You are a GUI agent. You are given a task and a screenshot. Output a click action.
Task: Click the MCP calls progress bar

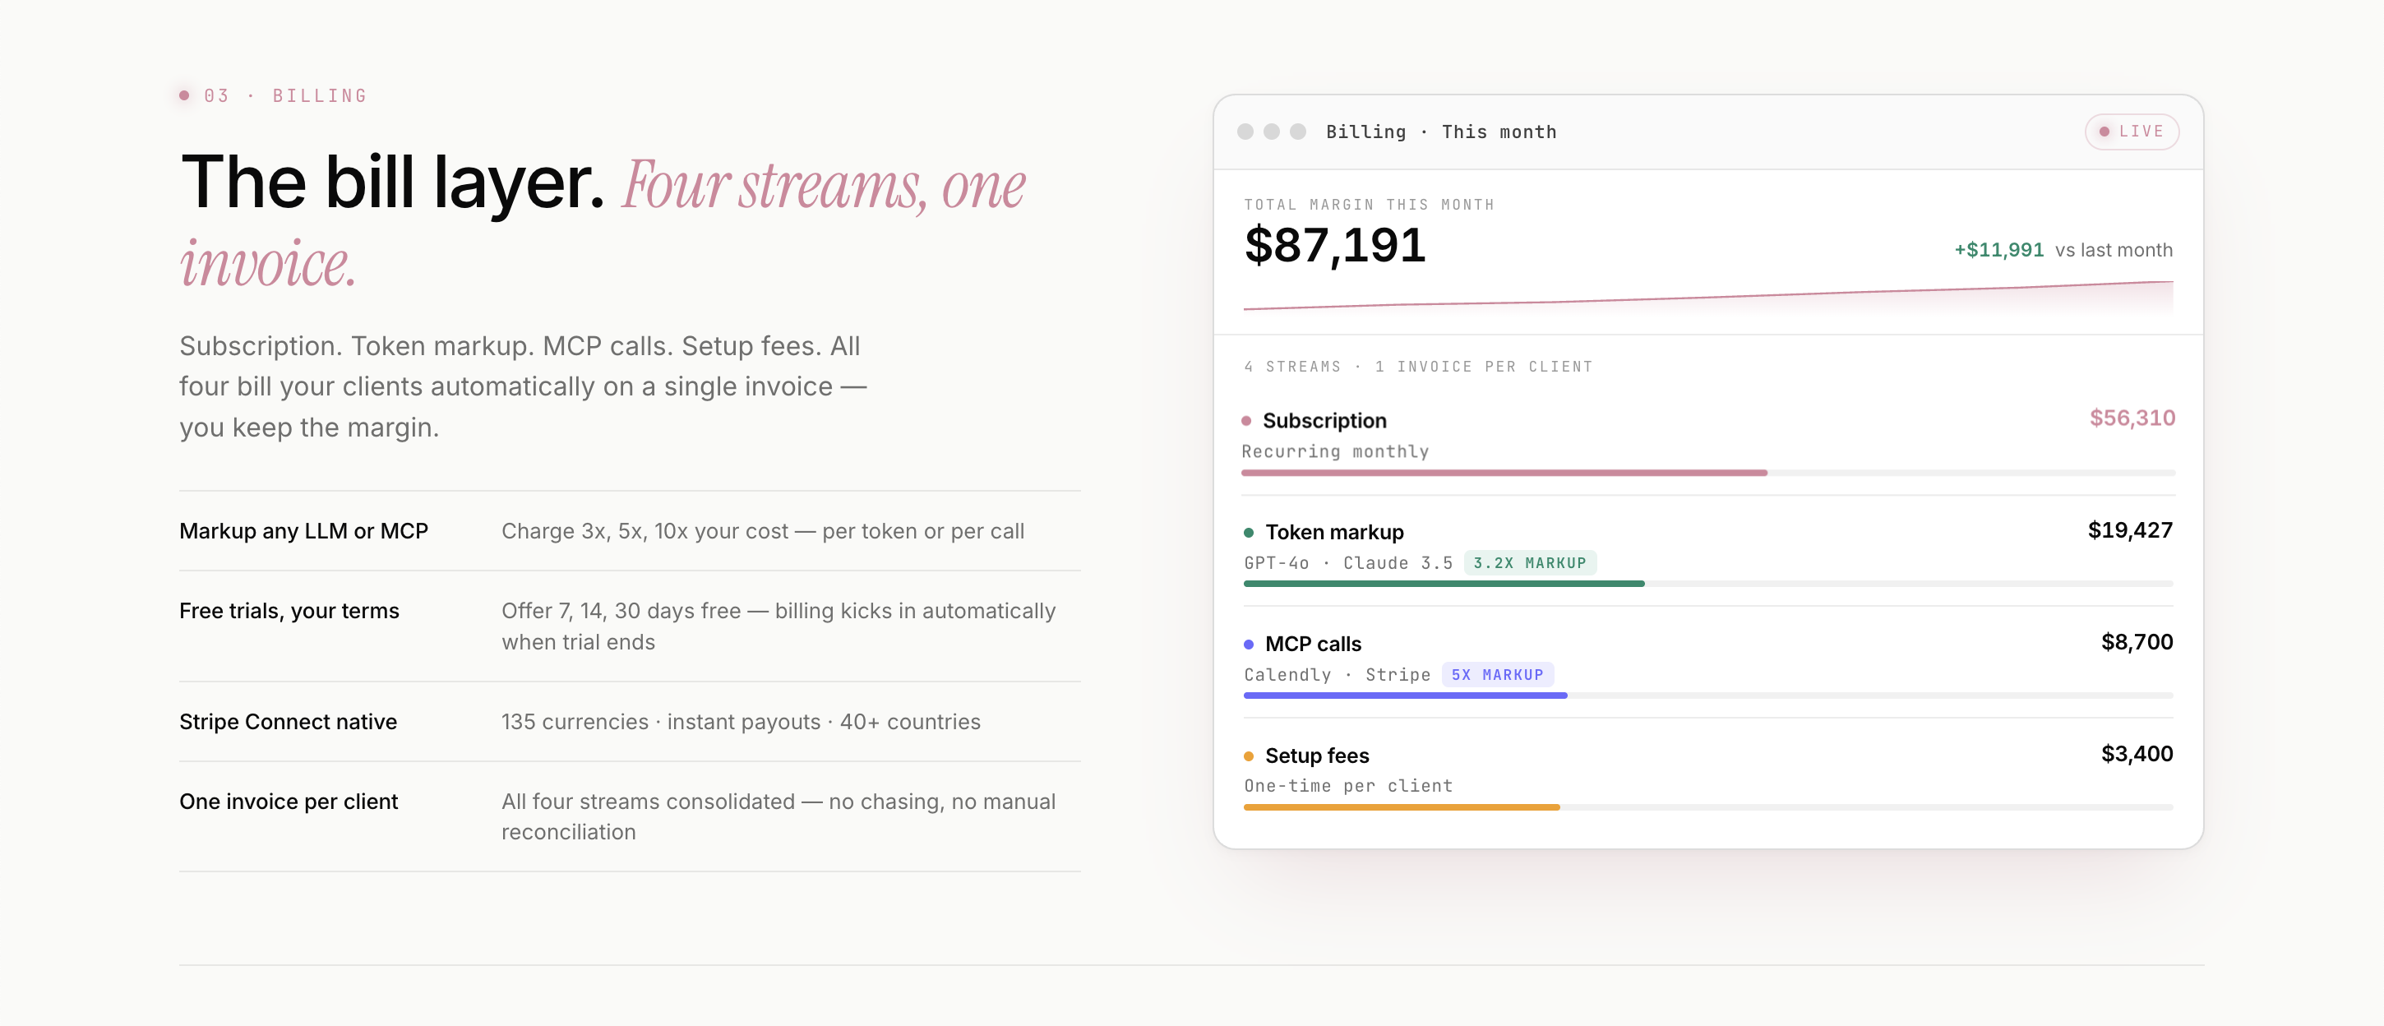[x=1707, y=696]
